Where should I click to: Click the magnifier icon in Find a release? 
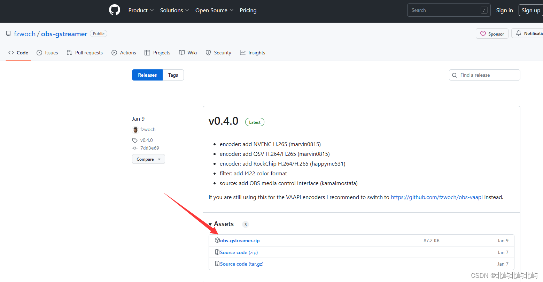(x=455, y=75)
